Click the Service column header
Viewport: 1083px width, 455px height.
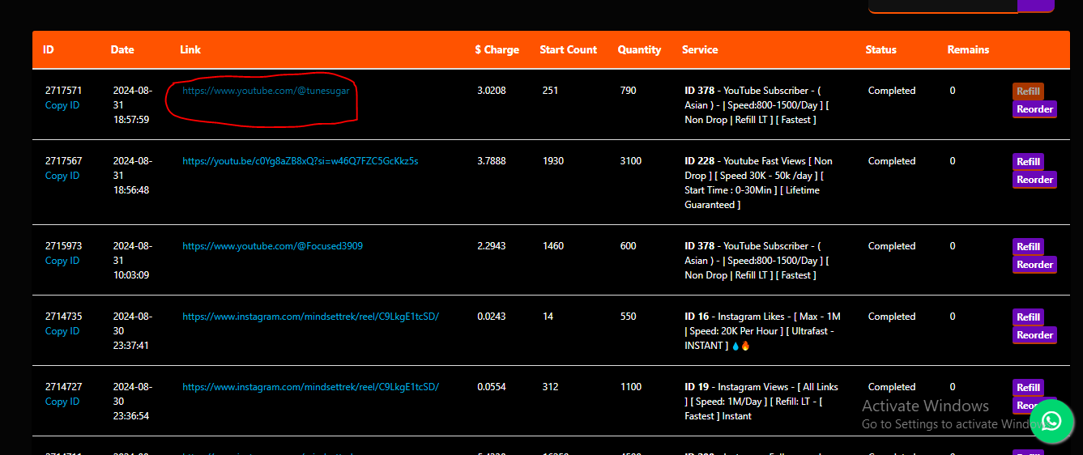700,49
